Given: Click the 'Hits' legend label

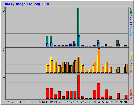Looking at the screenshot, I should coord(131,11).
